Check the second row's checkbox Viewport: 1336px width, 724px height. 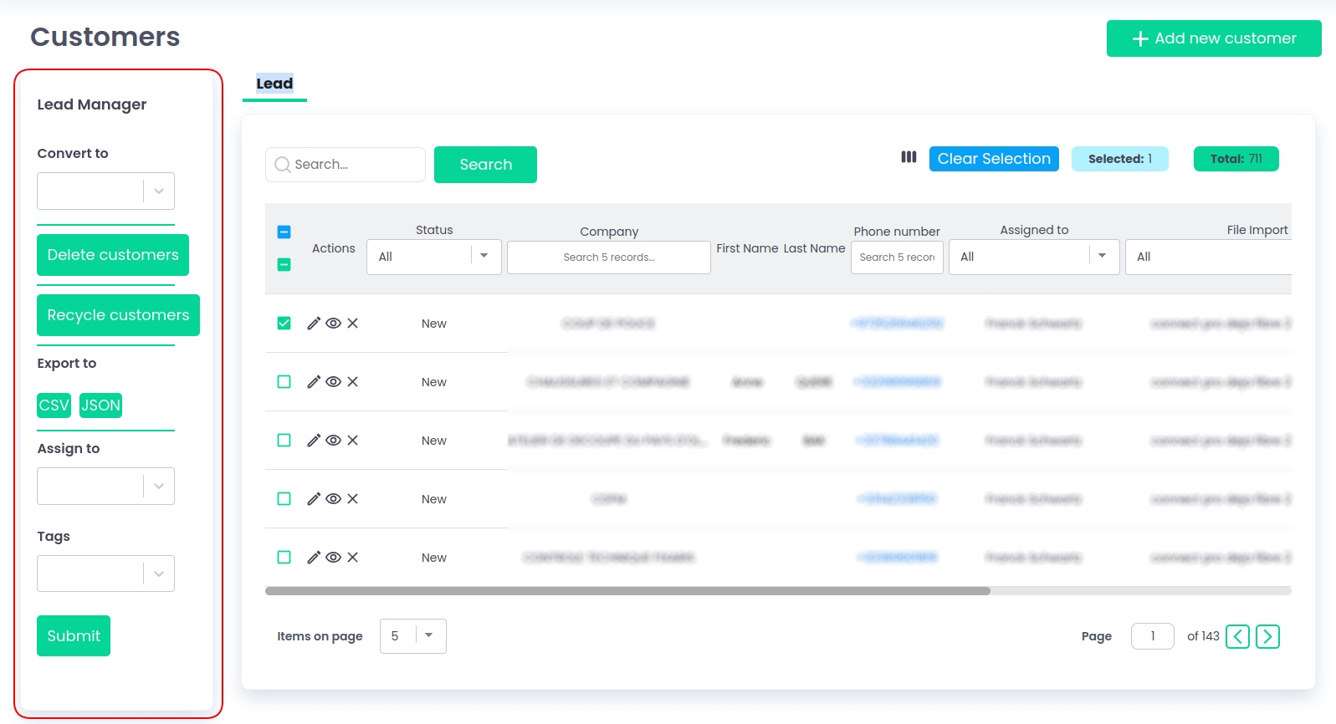coord(284,382)
